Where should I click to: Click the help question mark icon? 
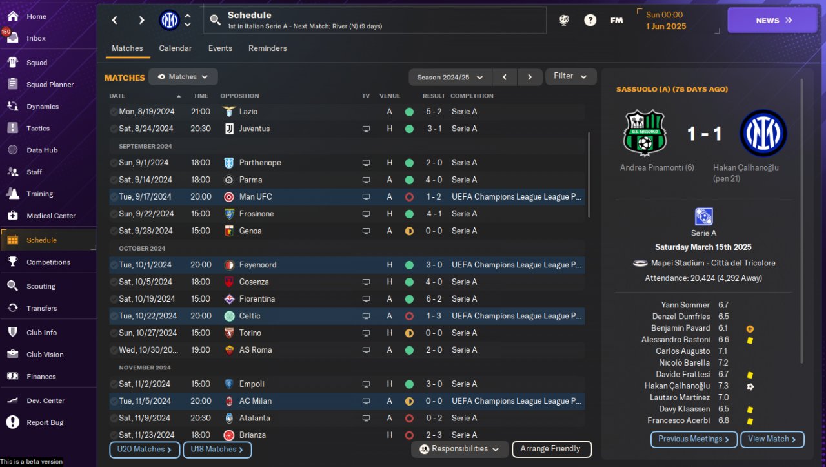(590, 20)
